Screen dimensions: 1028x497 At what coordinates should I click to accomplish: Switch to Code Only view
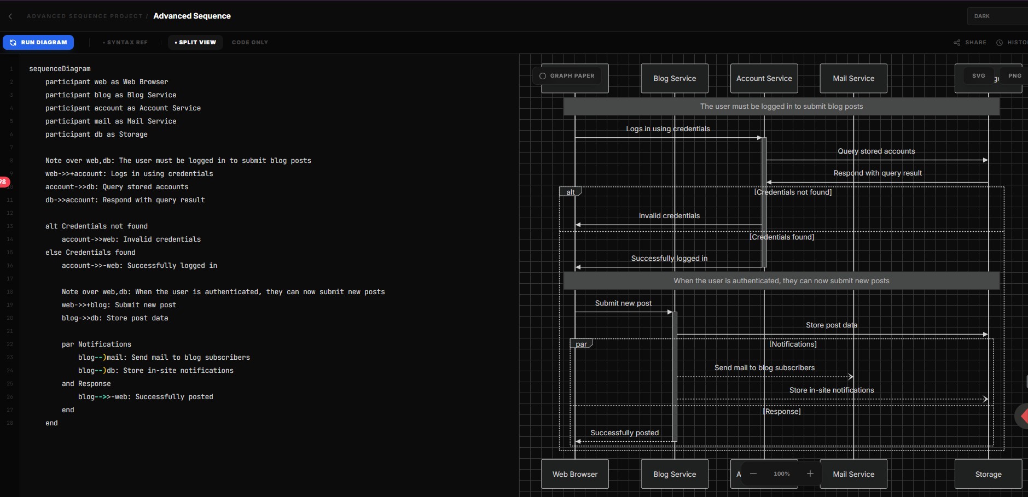click(x=250, y=42)
